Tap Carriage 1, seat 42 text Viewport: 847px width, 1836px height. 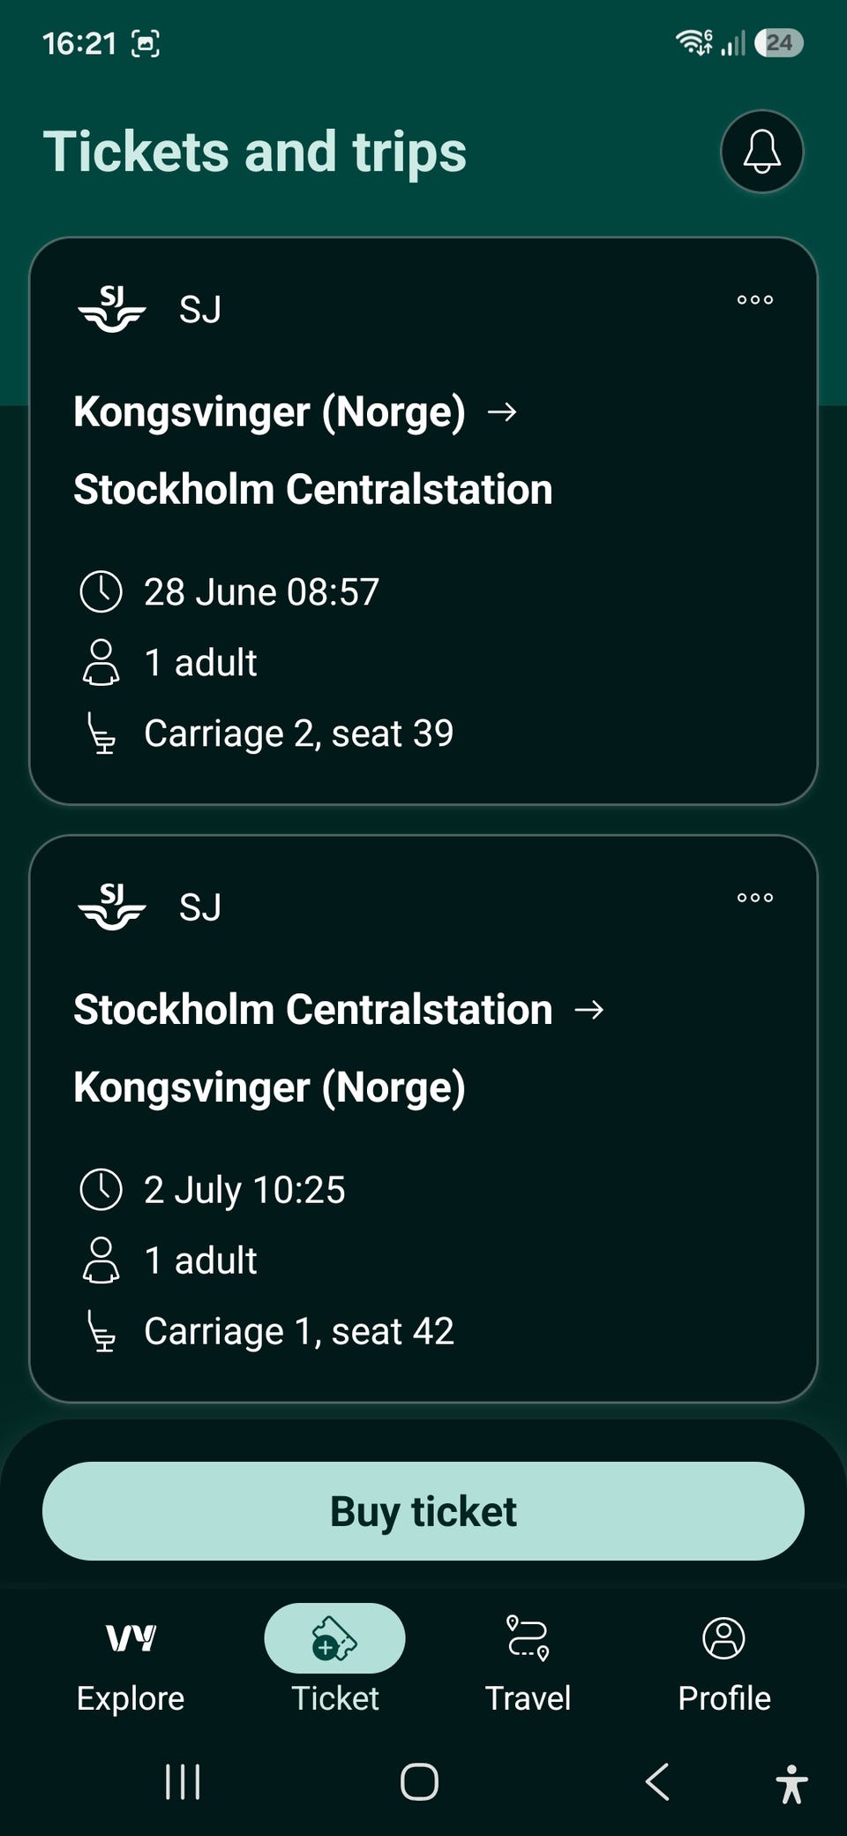coord(299,1331)
